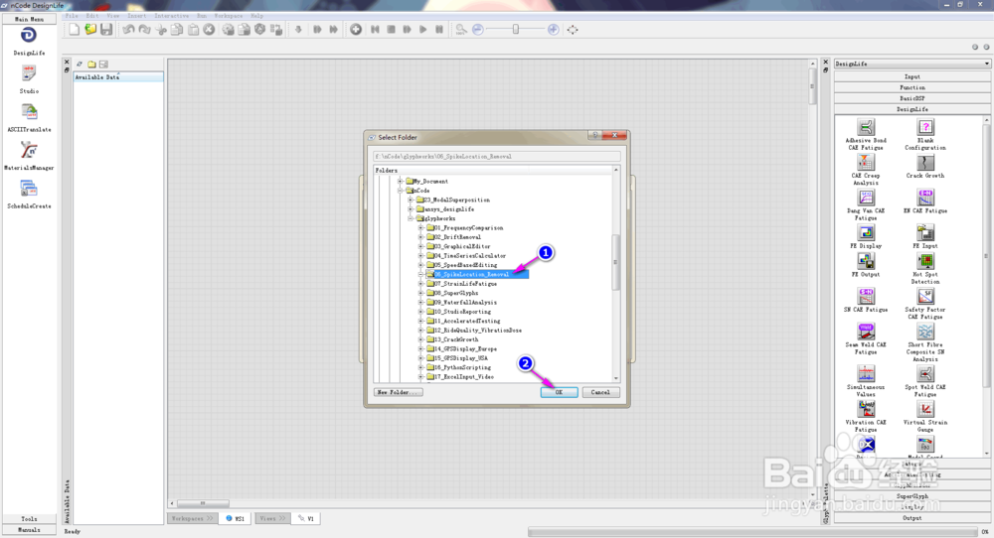The width and height of the screenshot is (994, 538).
Task: Select the Spot Weld CAE Fatigue glyph
Action: point(925,381)
